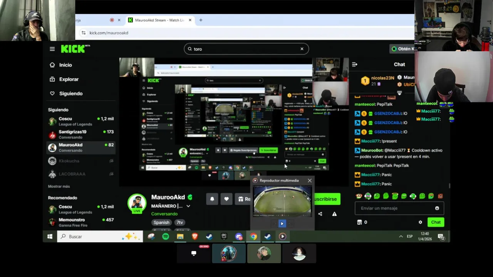Viewport: 493px width, 277px height.
Task: Open the media player taskbar icon
Action: tap(283, 237)
